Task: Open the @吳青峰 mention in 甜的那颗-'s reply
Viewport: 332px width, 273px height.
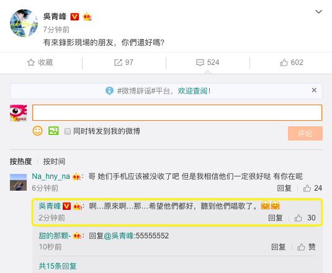Action: (x=119, y=236)
